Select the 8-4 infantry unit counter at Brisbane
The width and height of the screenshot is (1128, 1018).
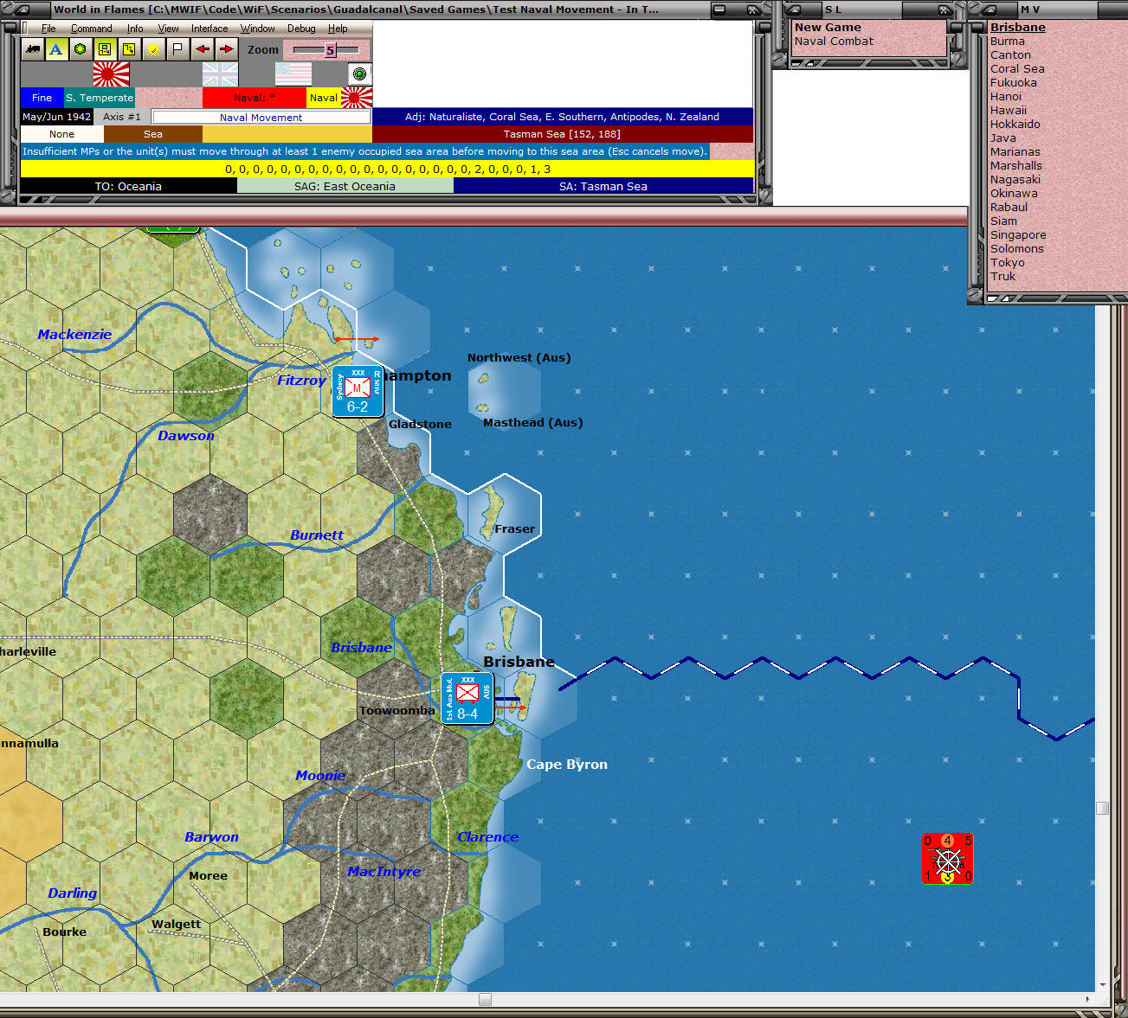coord(467,698)
